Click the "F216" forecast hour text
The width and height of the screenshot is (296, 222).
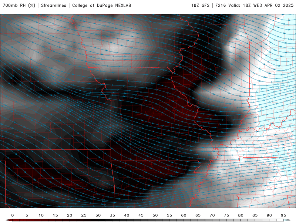221,5
